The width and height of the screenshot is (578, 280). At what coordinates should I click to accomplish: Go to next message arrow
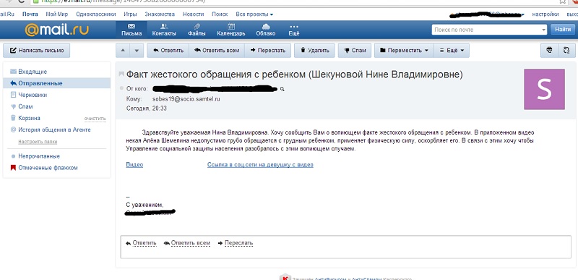pos(137,51)
